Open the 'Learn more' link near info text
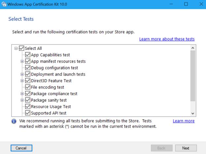The image size is (206, 154). point(184,121)
